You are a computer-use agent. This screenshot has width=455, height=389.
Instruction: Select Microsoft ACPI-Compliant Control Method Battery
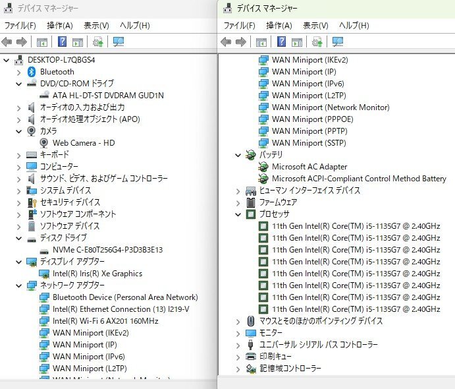pos(359,179)
